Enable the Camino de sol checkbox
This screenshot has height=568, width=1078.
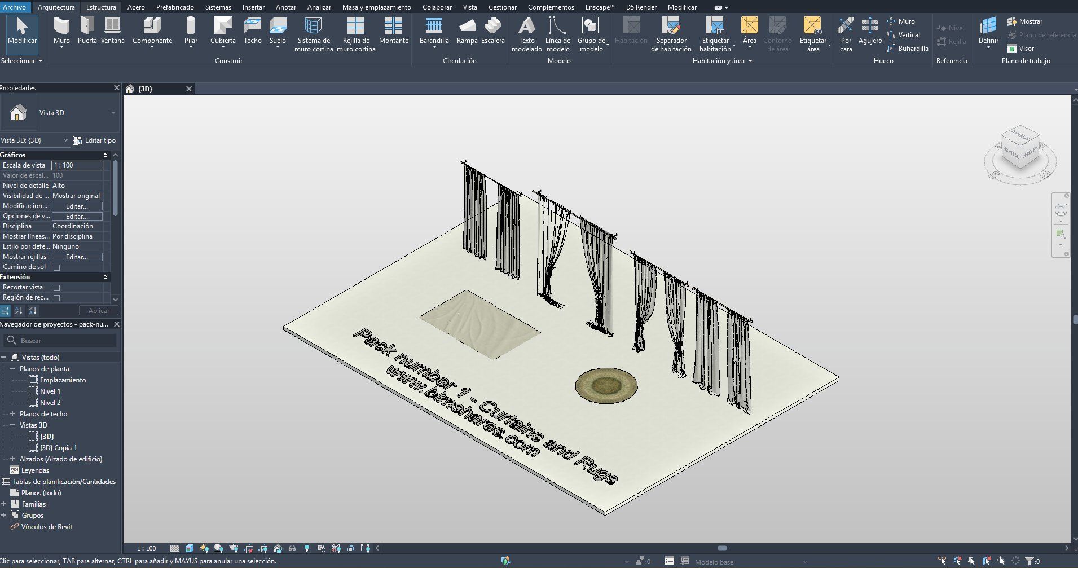coord(56,267)
